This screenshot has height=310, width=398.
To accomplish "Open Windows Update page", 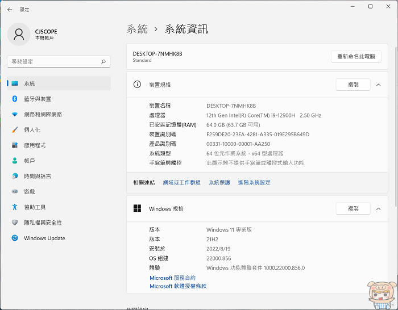I will tap(59, 238).
